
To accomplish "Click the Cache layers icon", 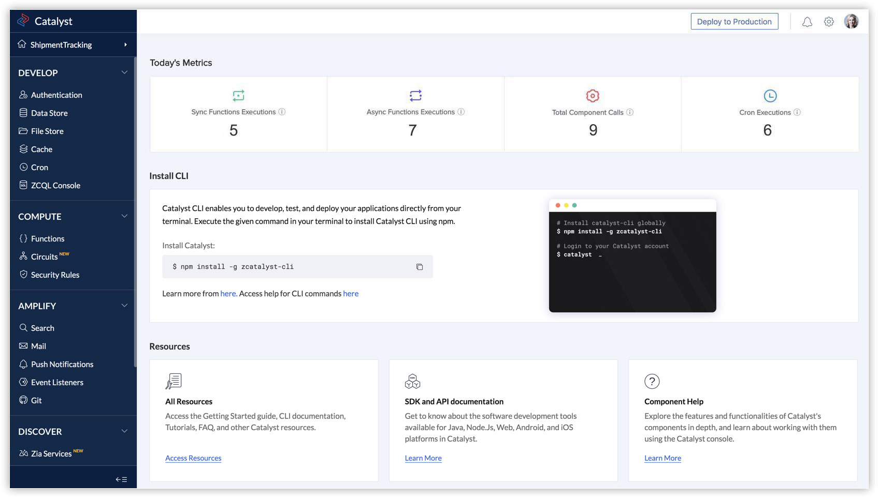I will coord(23,149).
